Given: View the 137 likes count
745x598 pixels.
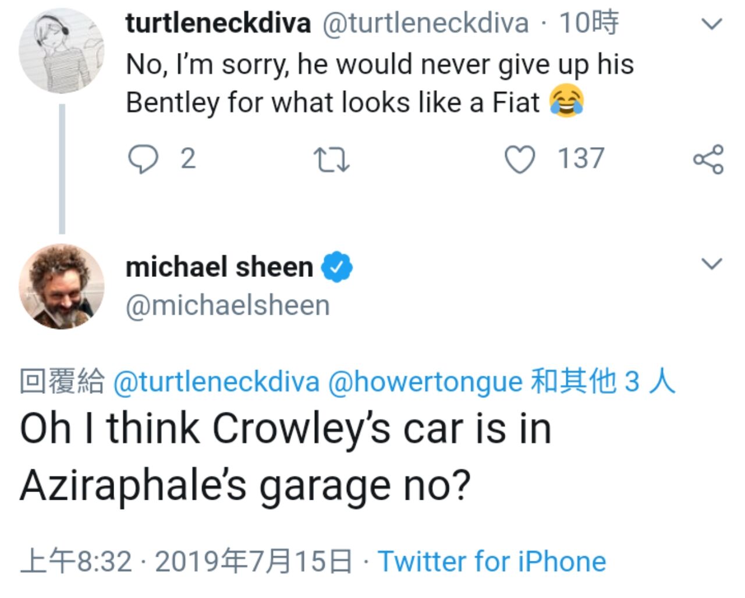Looking at the screenshot, I should click(x=581, y=159).
